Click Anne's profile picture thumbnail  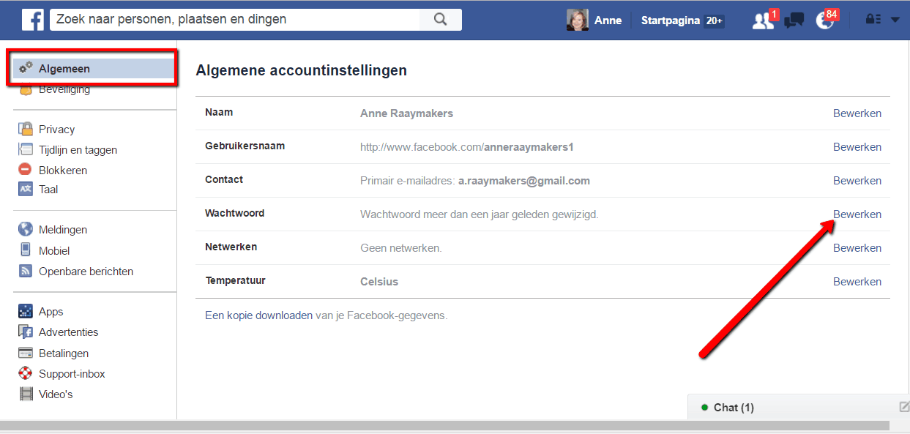[x=577, y=20]
